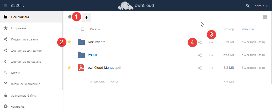Tick the select all files checkbox
Screen dimensions: 272x111
[83, 29]
